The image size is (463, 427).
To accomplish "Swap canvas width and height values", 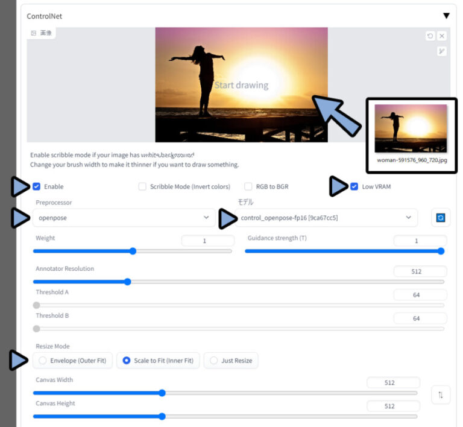I will (x=441, y=394).
